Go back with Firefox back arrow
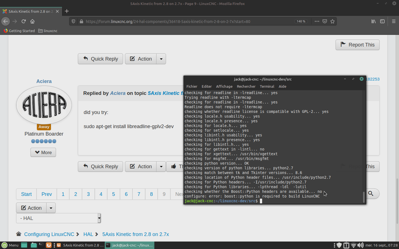The image size is (399, 249). (6, 21)
